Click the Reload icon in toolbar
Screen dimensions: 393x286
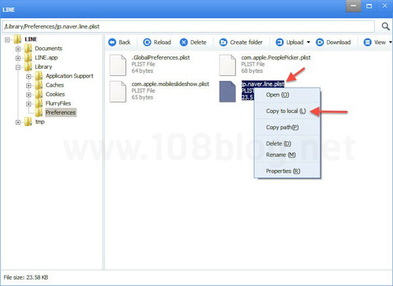coord(147,42)
